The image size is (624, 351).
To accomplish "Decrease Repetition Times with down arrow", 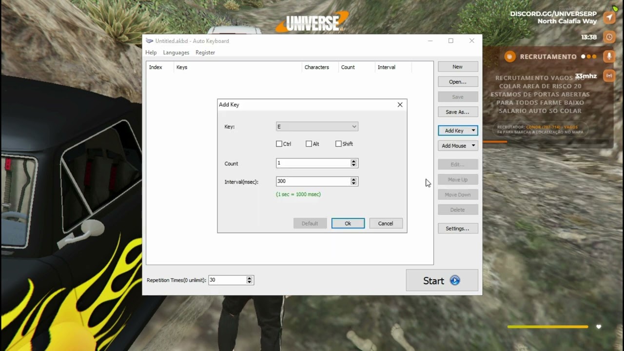I will point(250,282).
